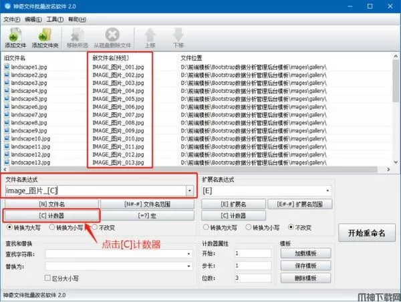Click the filename expression text field
The width and height of the screenshot is (401, 302).
pos(96,190)
